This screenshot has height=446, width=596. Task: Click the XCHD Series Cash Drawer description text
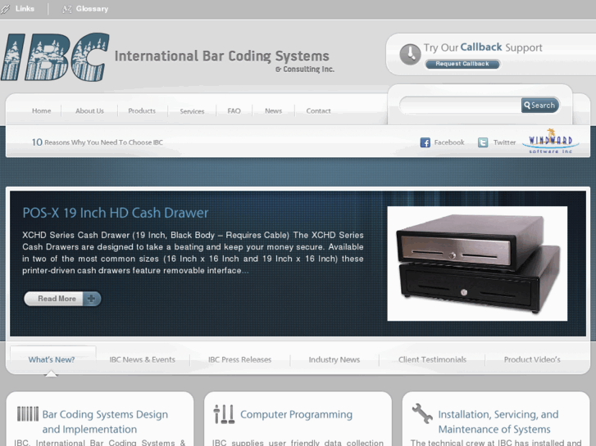pyautogui.click(x=193, y=253)
